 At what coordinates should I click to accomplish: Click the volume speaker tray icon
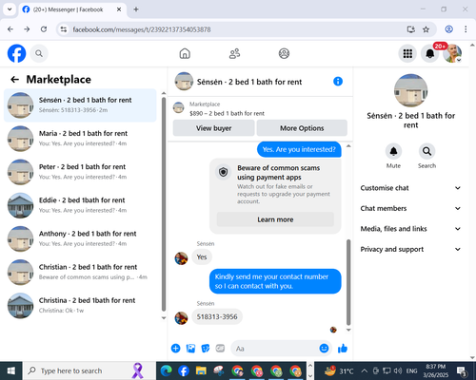point(397,370)
